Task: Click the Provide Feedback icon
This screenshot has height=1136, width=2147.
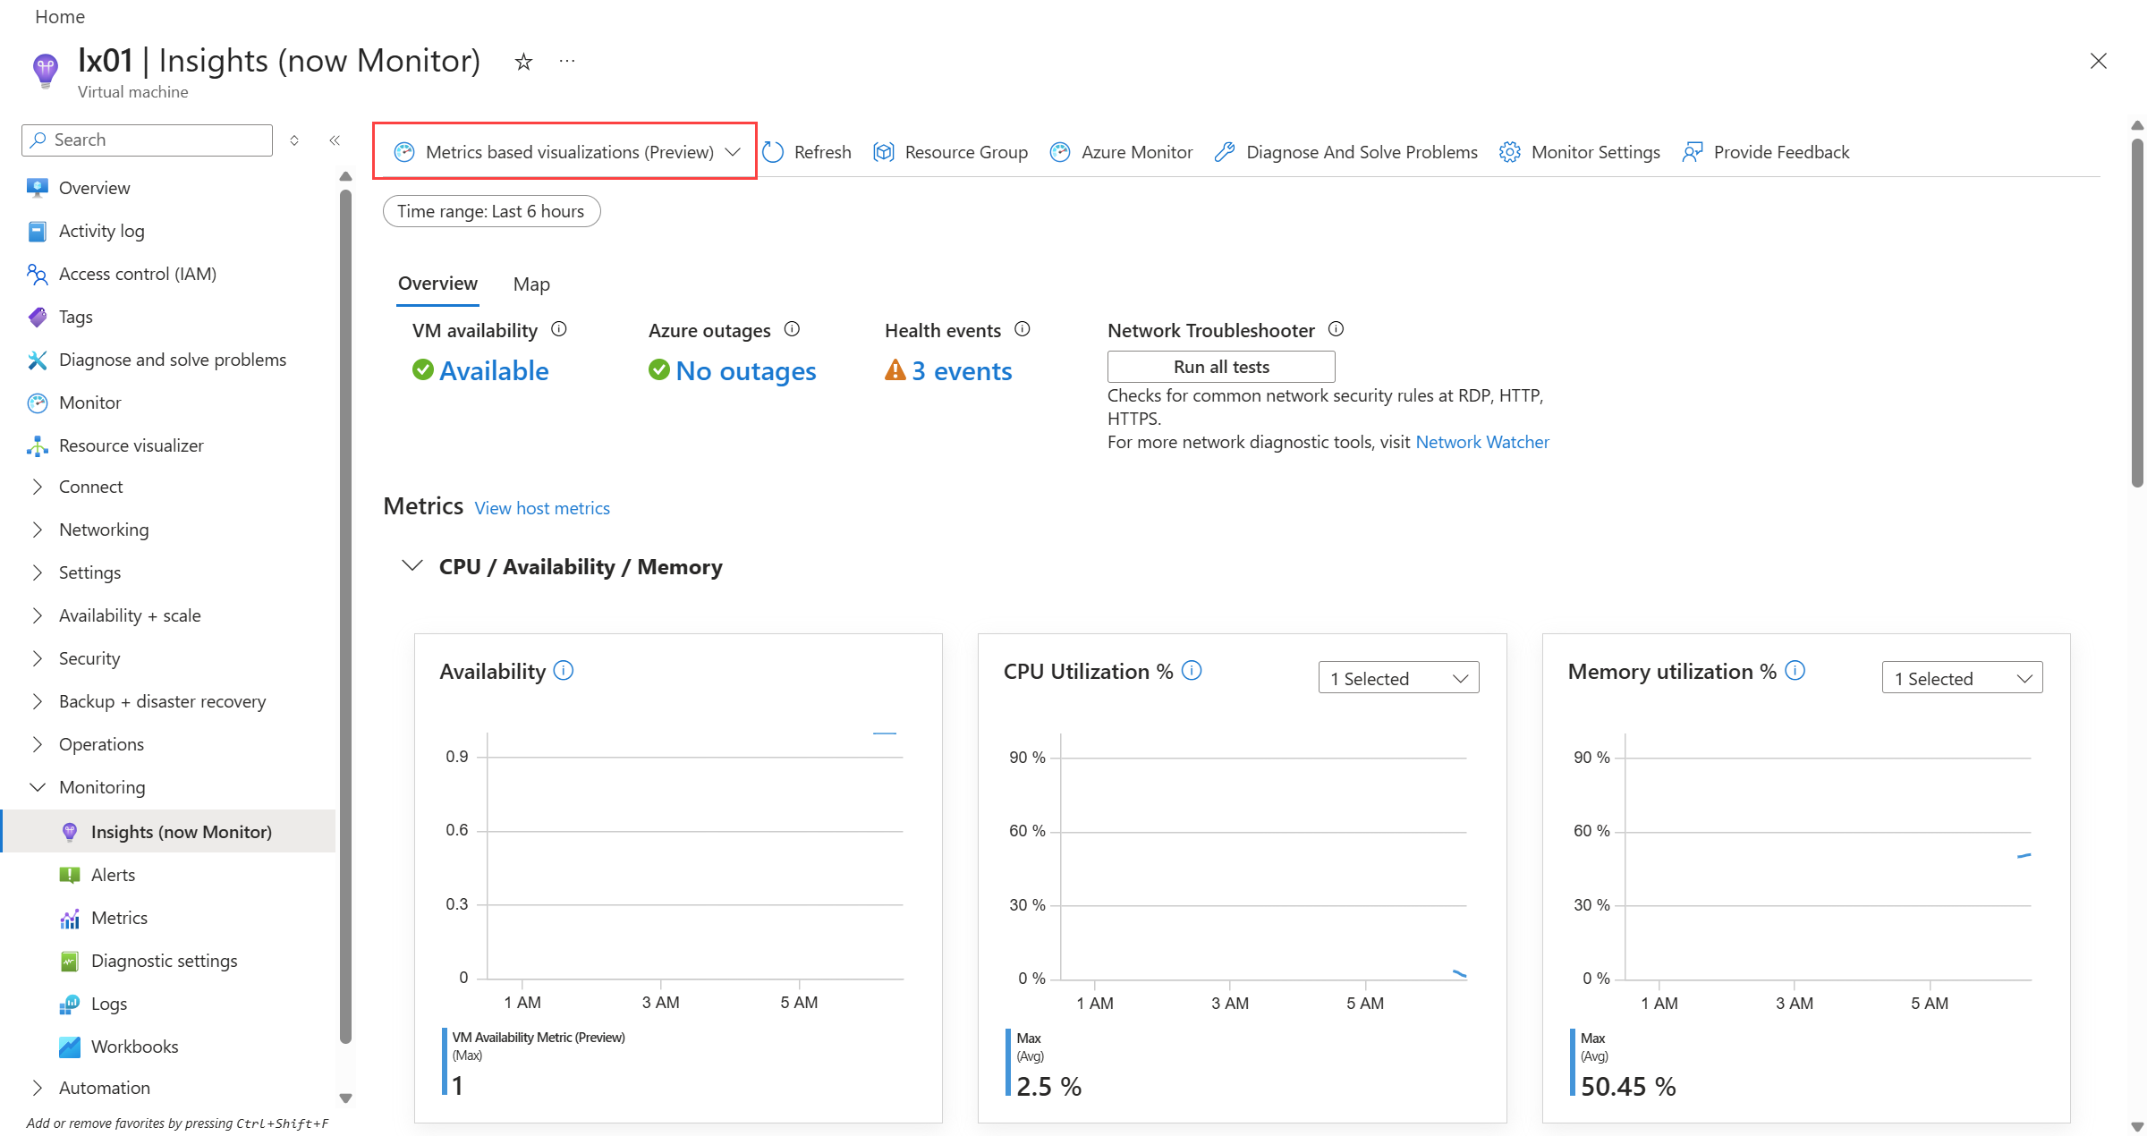Action: [1693, 152]
